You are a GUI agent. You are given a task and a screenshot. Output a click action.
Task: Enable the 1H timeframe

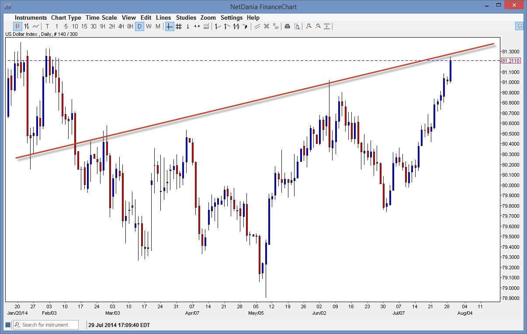[x=103, y=26]
